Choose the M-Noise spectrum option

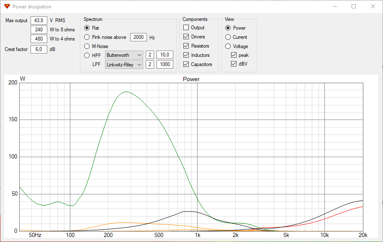pos(87,46)
